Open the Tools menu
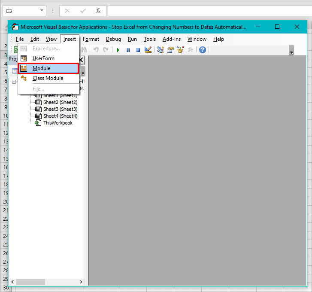This screenshot has width=312, height=292. [x=150, y=39]
